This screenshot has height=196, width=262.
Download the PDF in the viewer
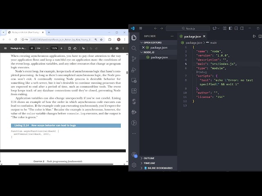coord(111,48)
